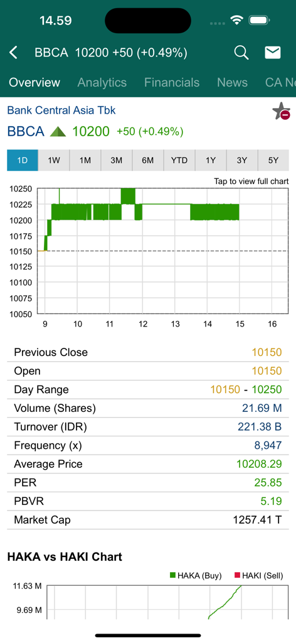The width and height of the screenshot is (296, 643).
Task: Select the 1W chart range
Action: coord(54,160)
